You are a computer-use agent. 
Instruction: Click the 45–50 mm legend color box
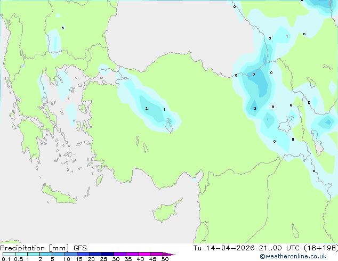pyautogui.click(x=157, y=254)
